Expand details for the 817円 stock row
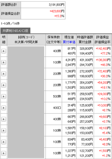 [x=4, y=51]
